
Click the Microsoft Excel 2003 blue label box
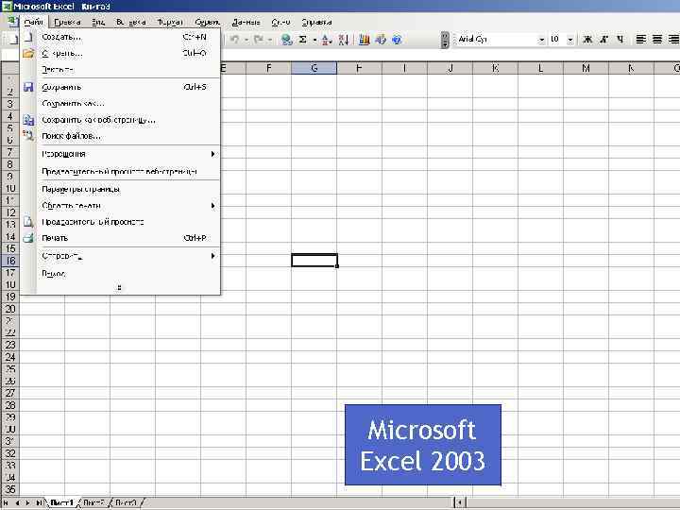423,445
